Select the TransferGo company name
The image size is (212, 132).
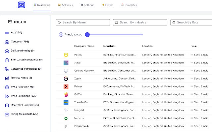pos(81,102)
